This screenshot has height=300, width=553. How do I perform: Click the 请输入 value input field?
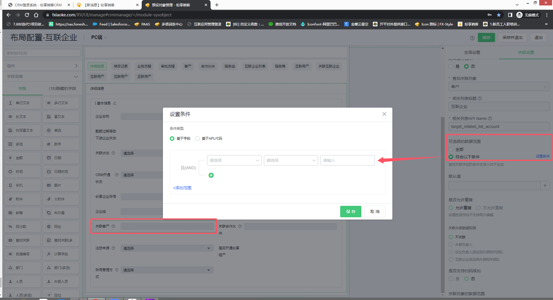[x=347, y=160]
